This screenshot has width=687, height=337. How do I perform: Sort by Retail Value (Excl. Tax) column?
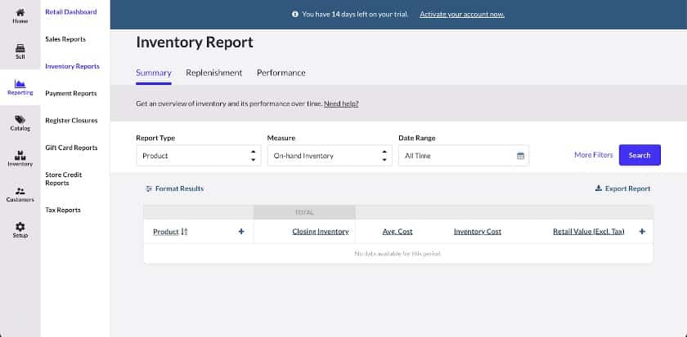(x=588, y=232)
